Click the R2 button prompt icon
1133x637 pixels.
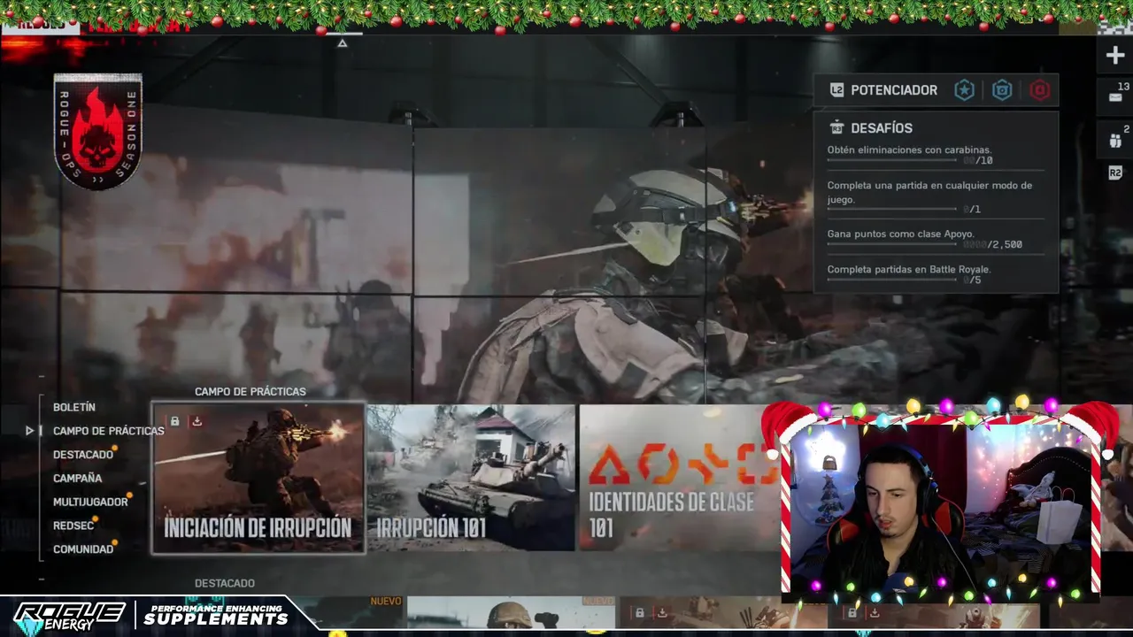tap(1115, 173)
